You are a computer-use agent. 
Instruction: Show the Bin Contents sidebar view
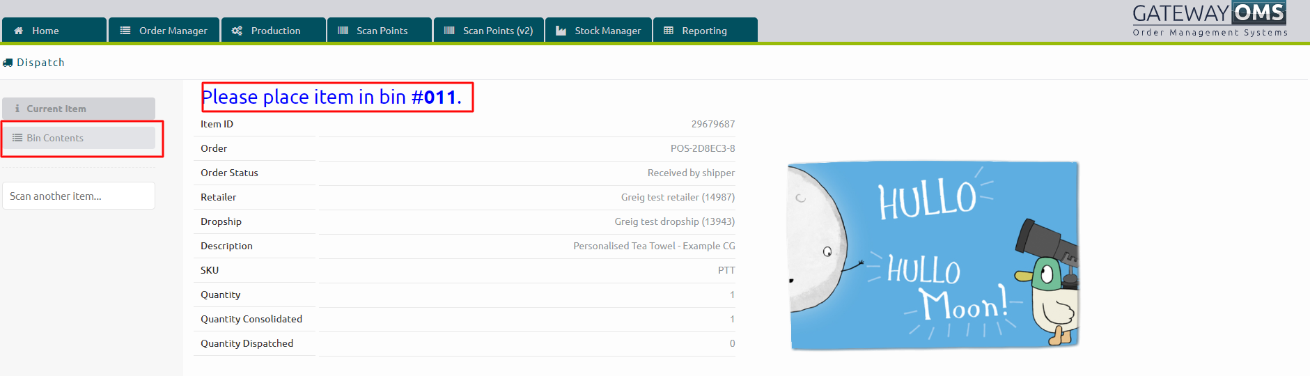click(79, 138)
